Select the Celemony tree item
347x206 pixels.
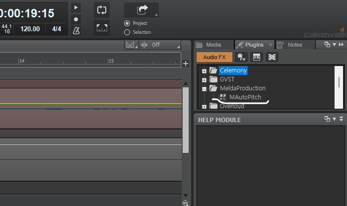pos(233,70)
